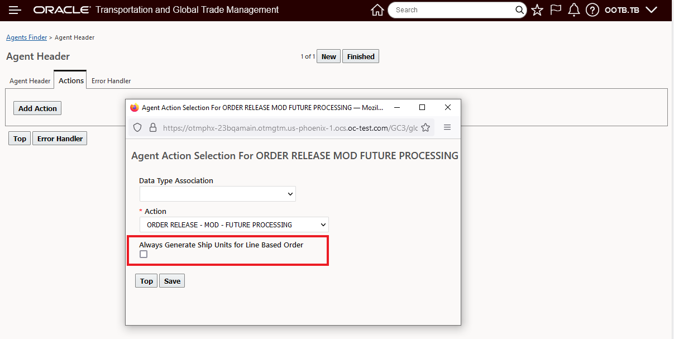This screenshot has width=674, height=339.
Task: Bookmark this page with the Firefox star
Action: 426,128
